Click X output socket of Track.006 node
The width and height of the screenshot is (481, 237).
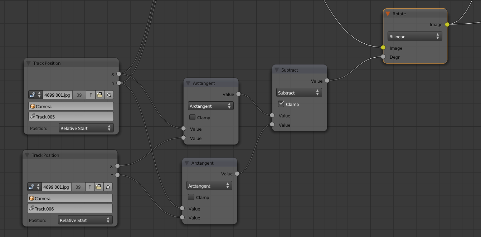[x=117, y=166]
